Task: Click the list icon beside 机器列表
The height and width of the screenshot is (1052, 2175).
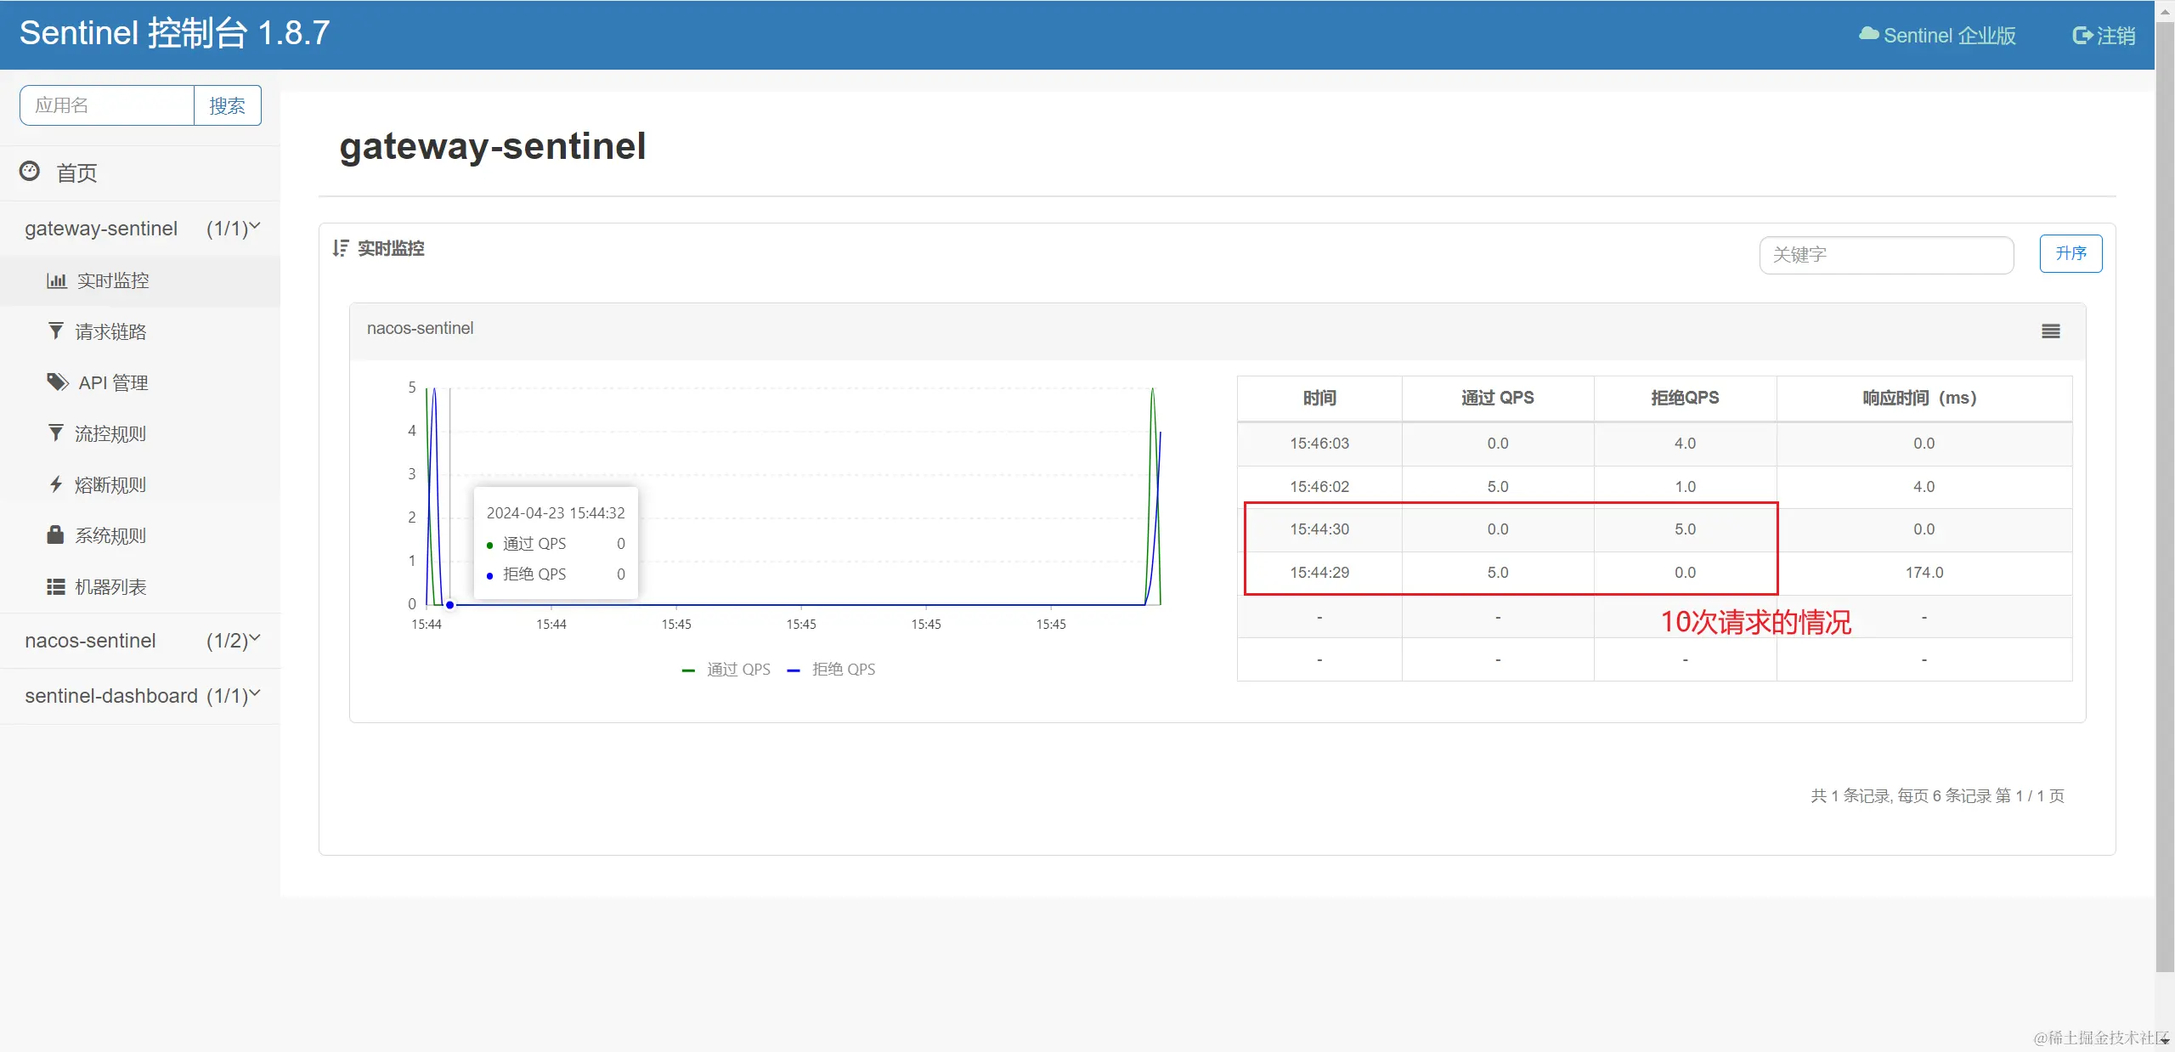Action: click(x=56, y=586)
